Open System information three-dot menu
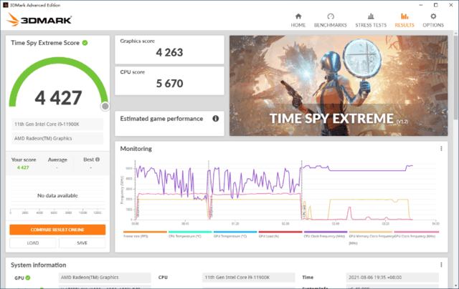 [441, 265]
